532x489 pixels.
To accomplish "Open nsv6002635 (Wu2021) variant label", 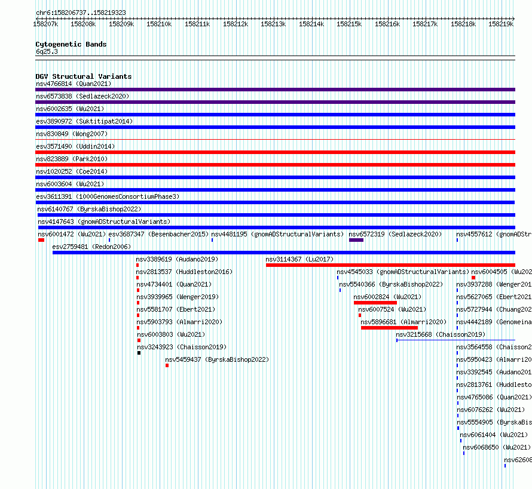I will pyautogui.click(x=70, y=109).
